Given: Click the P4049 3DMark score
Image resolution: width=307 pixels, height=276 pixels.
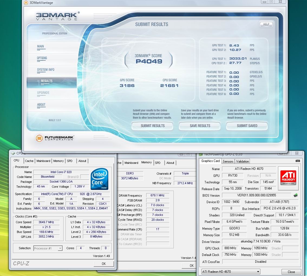Looking at the screenshot, I should (x=149, y=61).
